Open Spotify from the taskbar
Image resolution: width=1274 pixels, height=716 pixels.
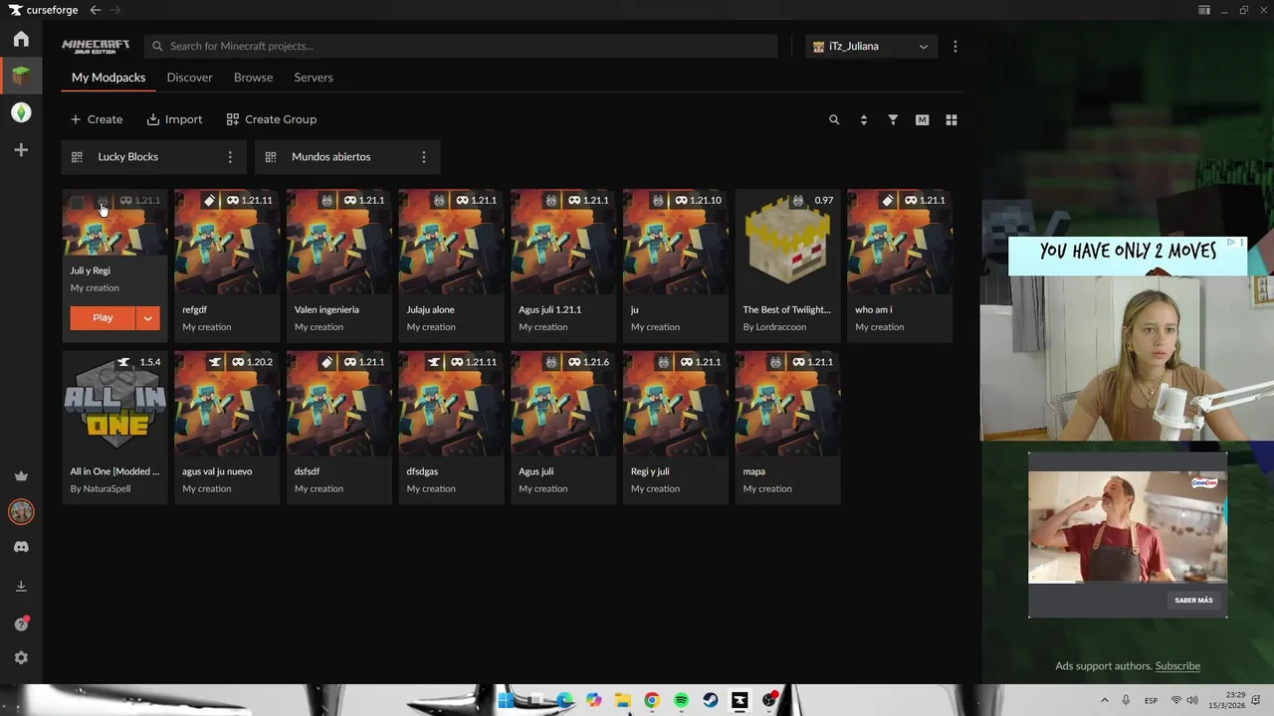click(x=681, y=700)
